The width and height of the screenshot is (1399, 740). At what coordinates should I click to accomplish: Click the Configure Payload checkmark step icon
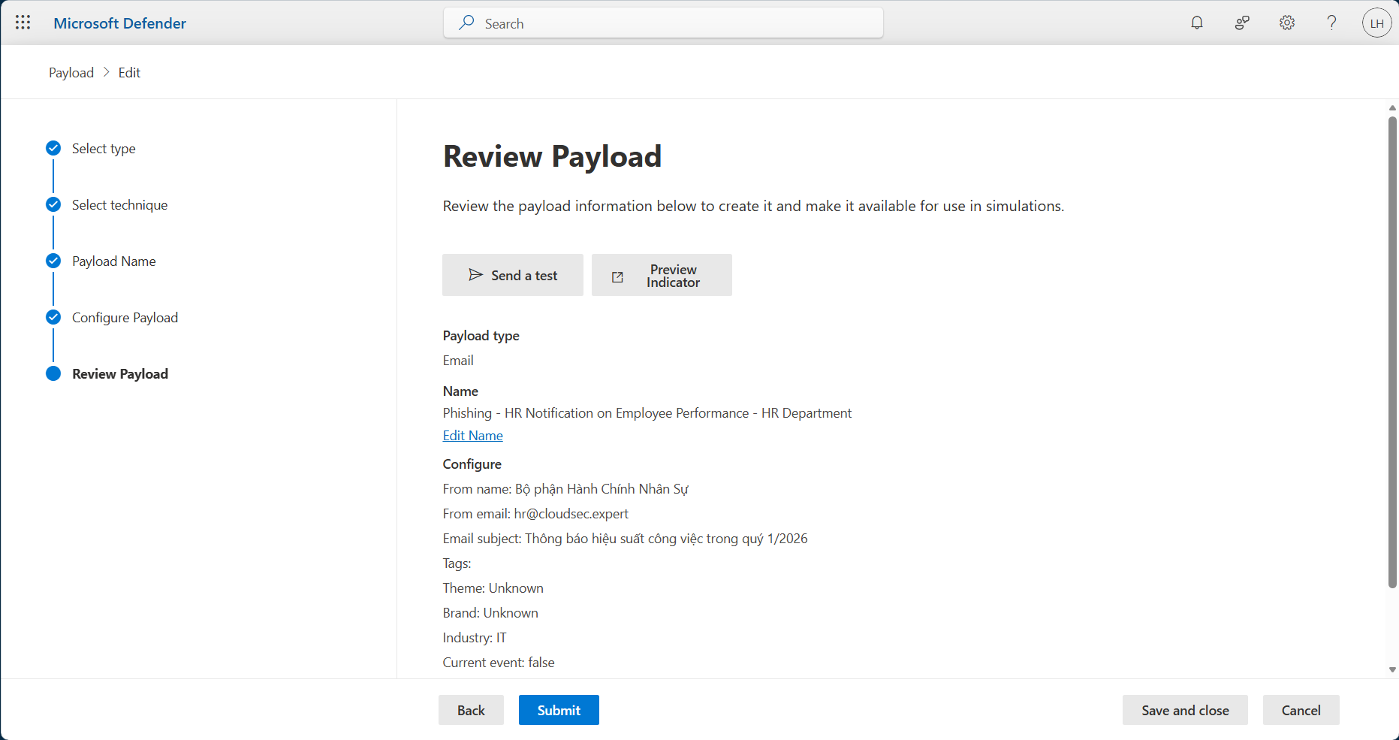click(x=53, y=317)
